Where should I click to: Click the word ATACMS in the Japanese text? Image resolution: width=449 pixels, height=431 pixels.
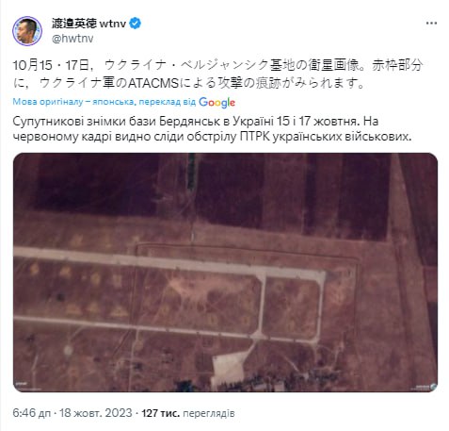coord(153,83)
